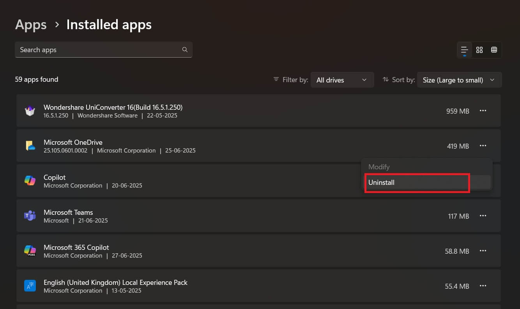
Task: Open more options for Wondershare UniConverter
Action: point(483,111)
